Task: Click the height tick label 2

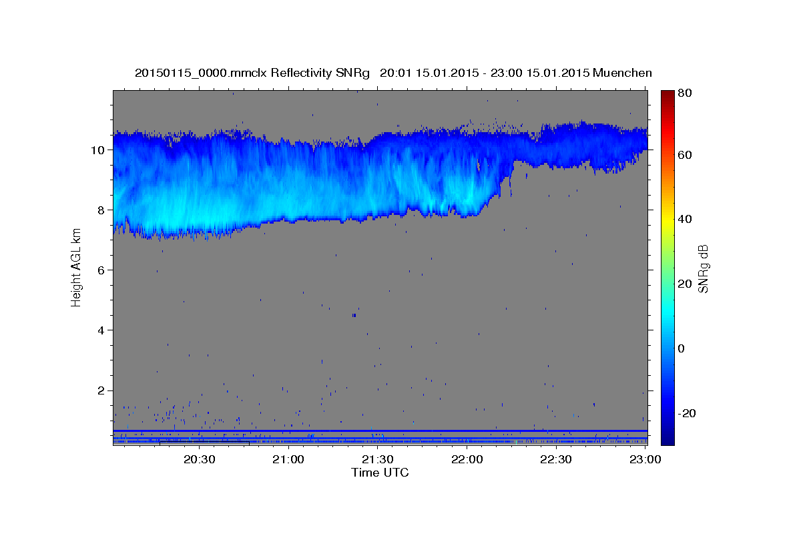Action: pyautogui.click(x=101, y=390)
